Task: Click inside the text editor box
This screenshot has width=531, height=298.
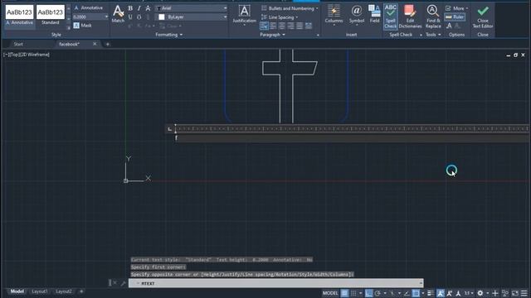Action: (x=352, y=138)
